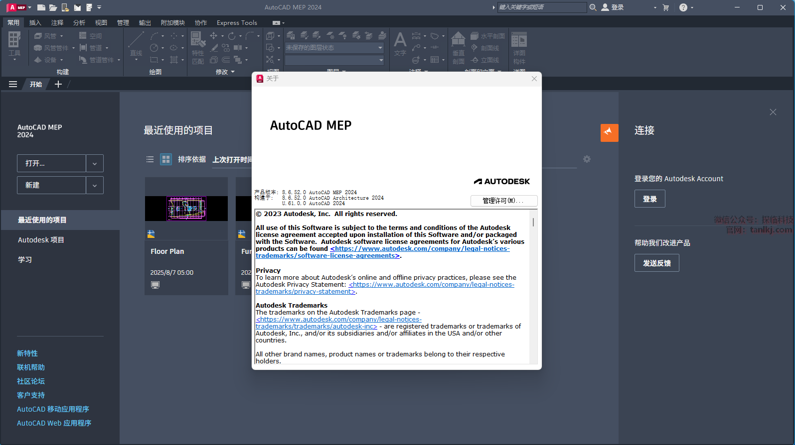Click the About dialog text scrollbar
The width and height of the screenshot is (795, 445).
pyautogui.click(x=533, y=222)
